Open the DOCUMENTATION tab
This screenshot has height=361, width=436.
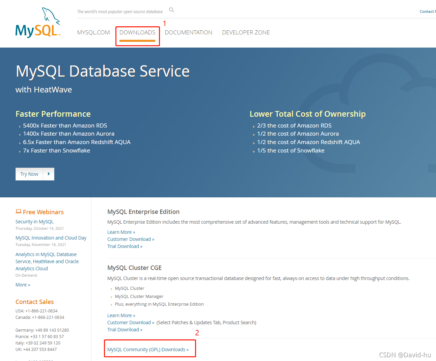click(x=189, y=32)
